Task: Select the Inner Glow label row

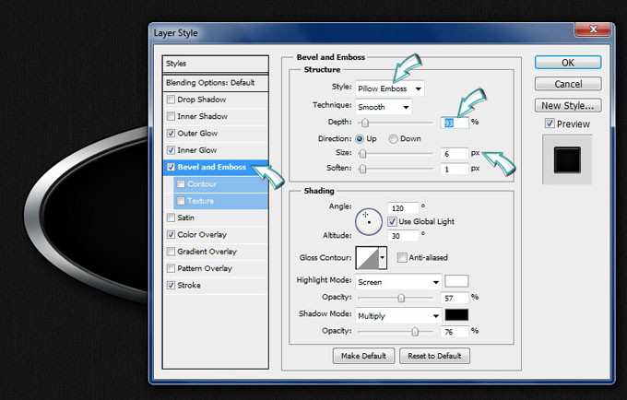Action: pyautogui.click(x=215, y=150)
